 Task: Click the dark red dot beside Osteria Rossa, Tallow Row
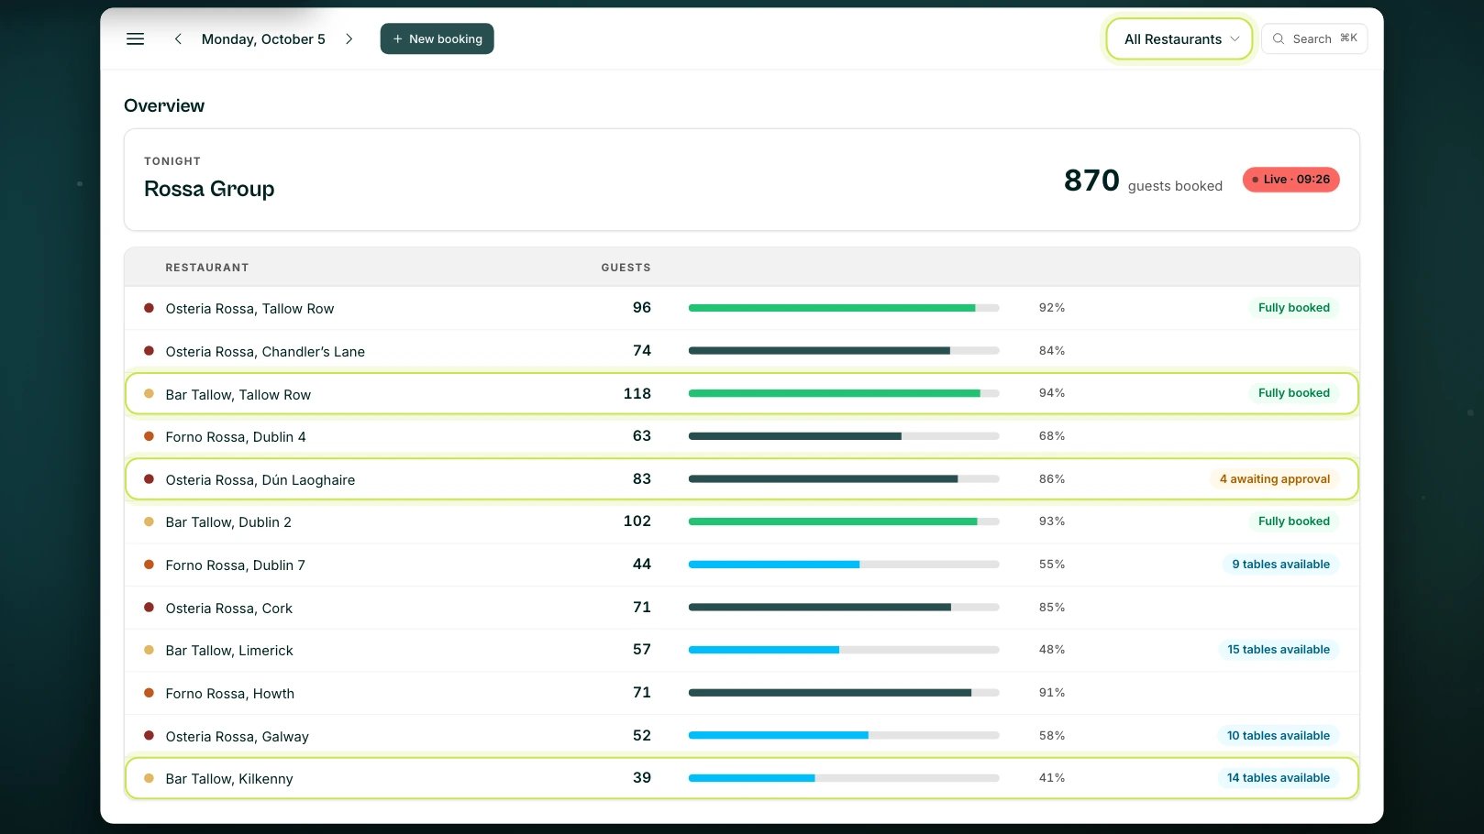tap(149, 308)
